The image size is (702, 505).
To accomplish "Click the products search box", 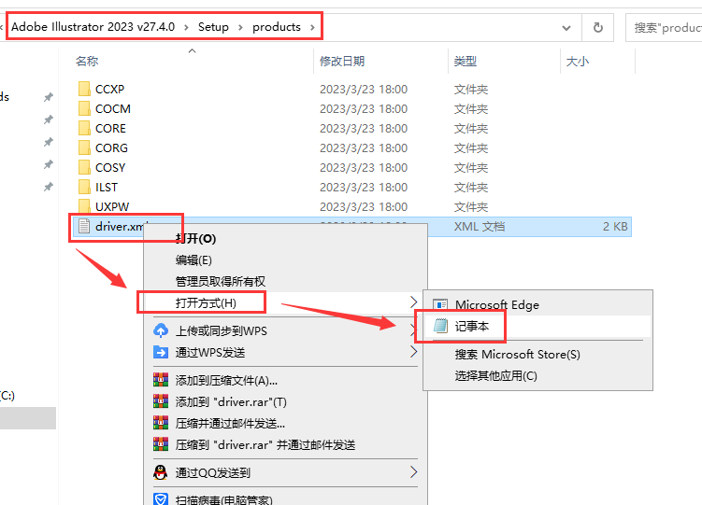I will (x=664, y=28).
